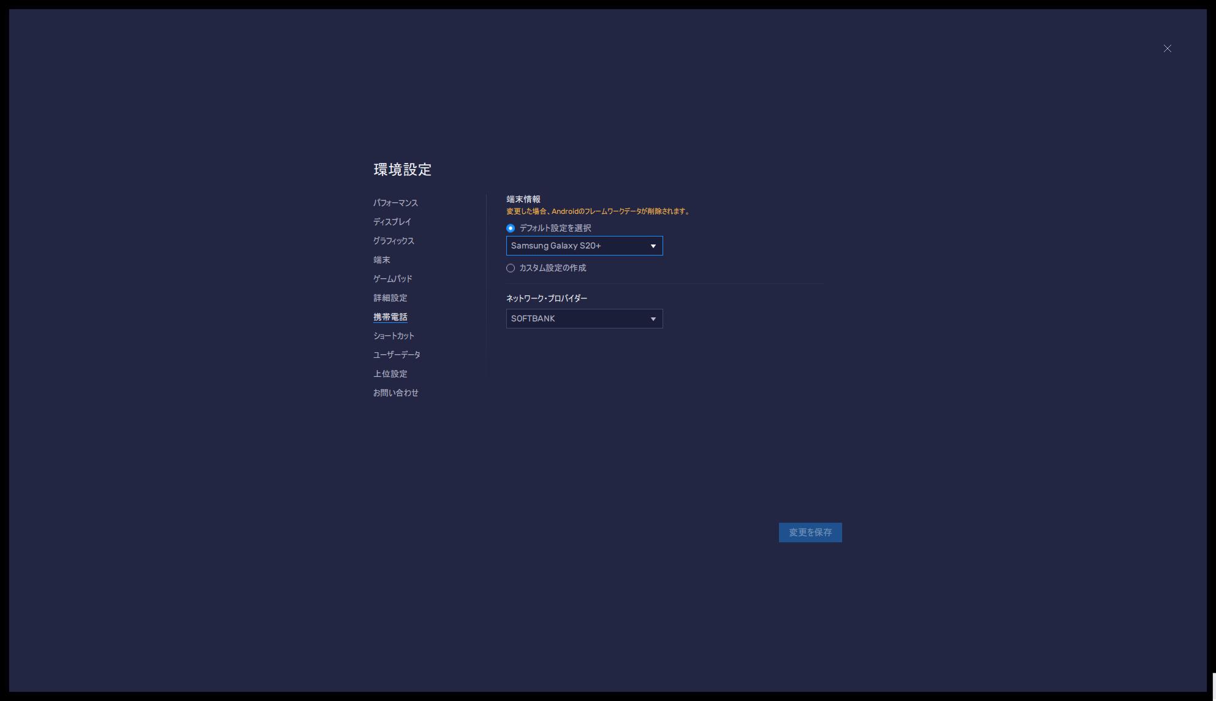Select the カスタム設定の作成 radio button

[510, 268]
